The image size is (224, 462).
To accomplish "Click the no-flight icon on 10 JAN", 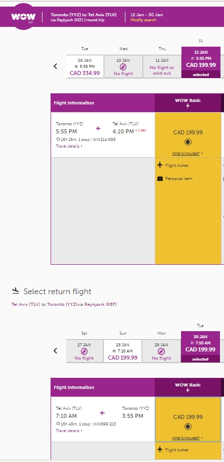I will pos(123,67).
